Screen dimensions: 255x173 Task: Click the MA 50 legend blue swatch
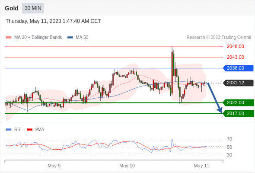70,38
